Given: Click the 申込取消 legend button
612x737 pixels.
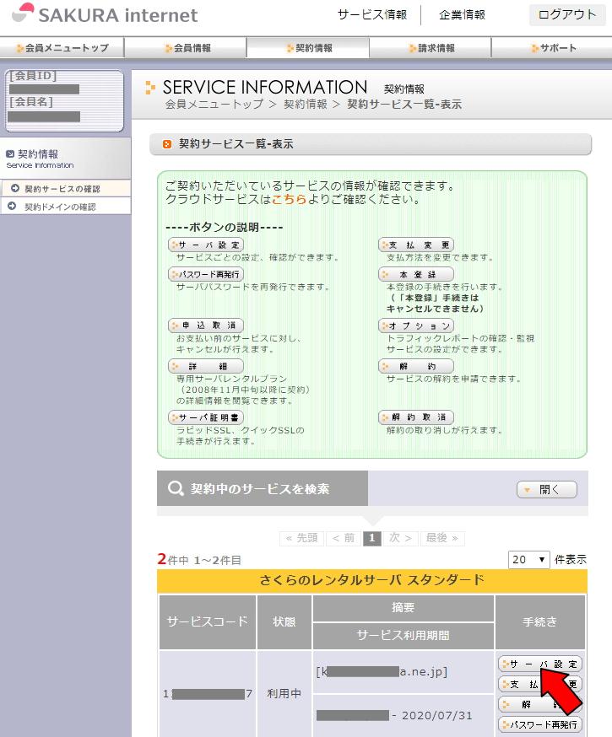Looking at the screenshot, I should 206,325.
